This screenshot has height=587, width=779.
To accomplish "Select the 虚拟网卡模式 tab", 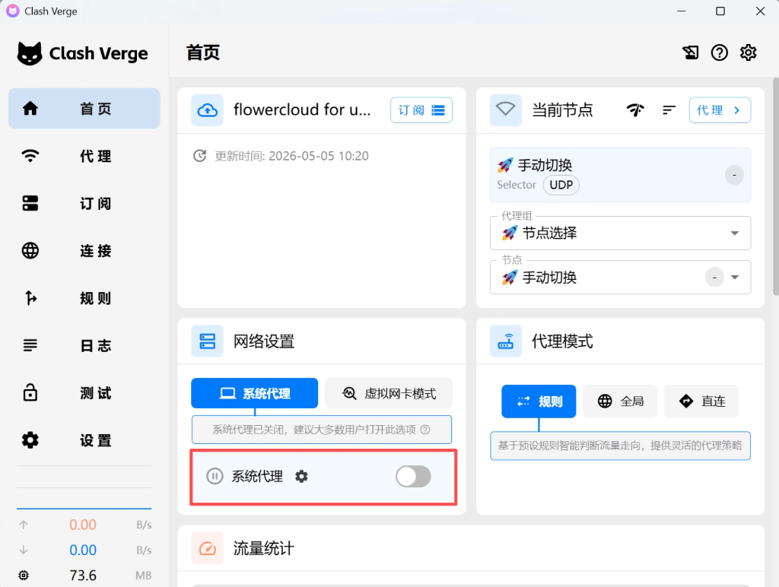I will (x=389, y=393).
